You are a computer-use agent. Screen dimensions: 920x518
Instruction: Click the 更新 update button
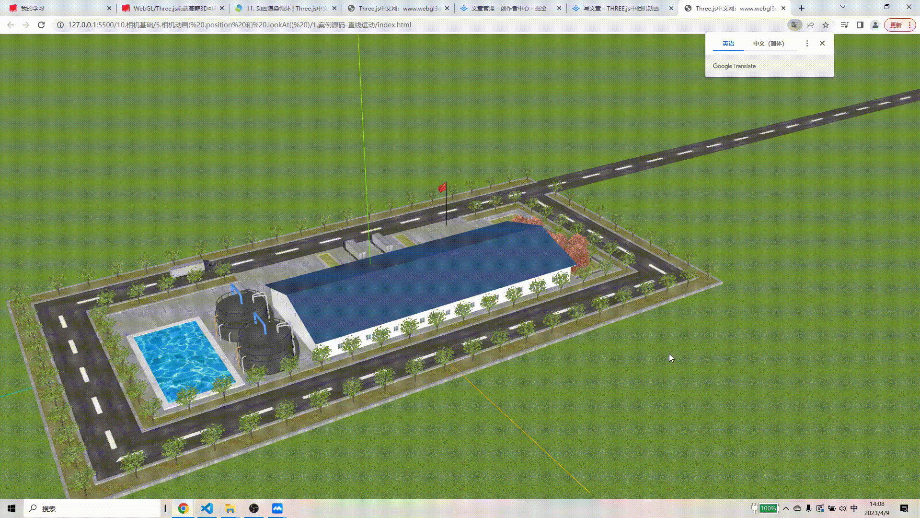[896, 25]
